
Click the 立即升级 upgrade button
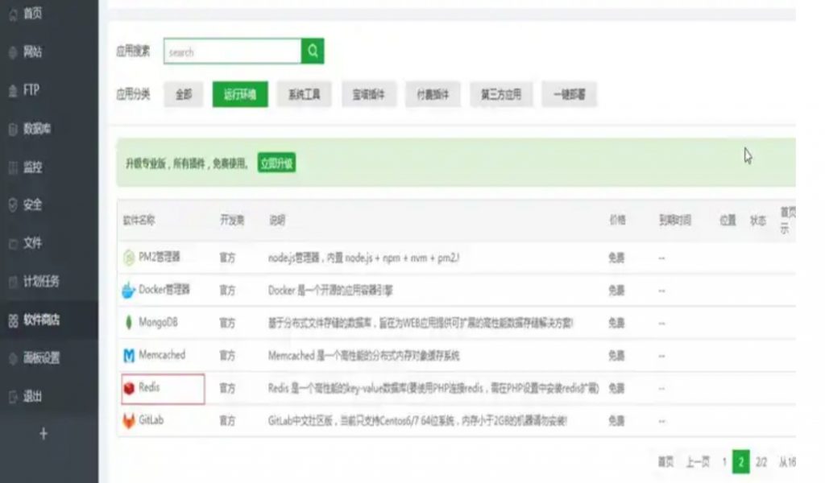coord(277,163)
